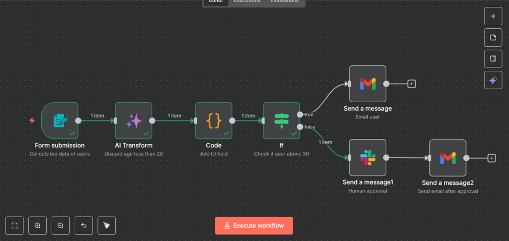Select the Code node with curly braces
The width and height of the screenshot is (509, 241).
point(213,120)
